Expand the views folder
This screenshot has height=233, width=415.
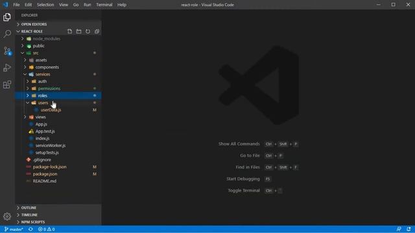point(58,117)
